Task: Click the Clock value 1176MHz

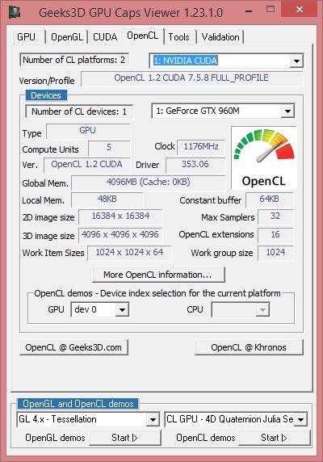Action: (201, 147)
